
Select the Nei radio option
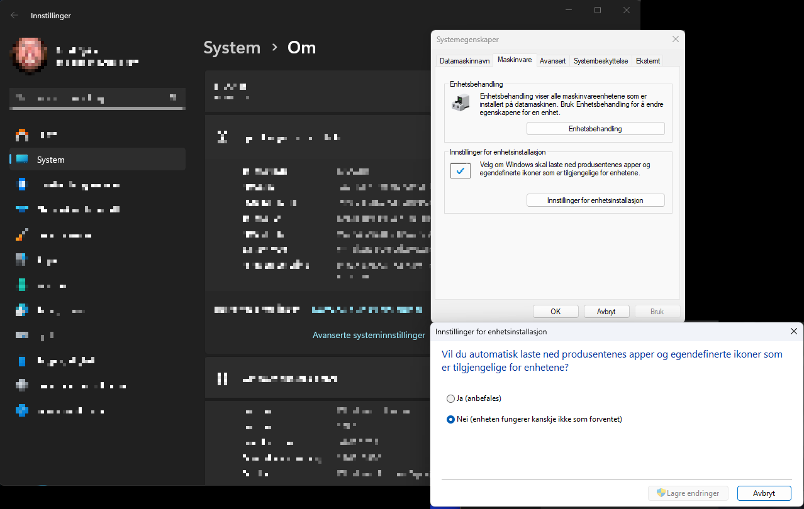[x=450, y=419]
